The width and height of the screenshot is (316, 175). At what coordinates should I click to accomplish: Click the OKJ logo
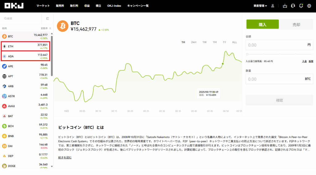pyautogui.click(x=14, y=6)
